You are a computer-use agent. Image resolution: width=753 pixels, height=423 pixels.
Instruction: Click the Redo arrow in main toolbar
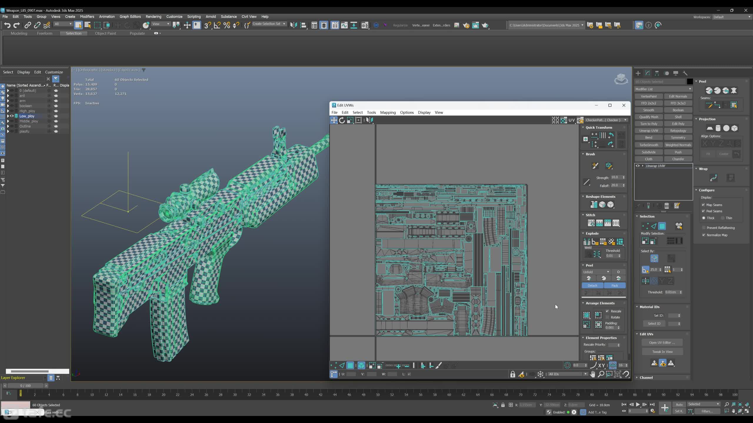click(17, 25)
